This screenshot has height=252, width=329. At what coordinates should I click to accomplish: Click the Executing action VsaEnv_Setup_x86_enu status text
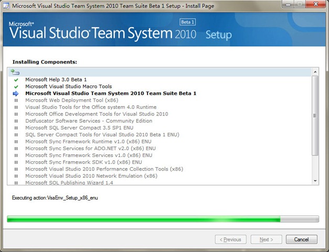(55, 198)
